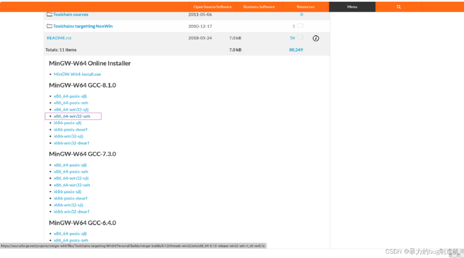The width and height of the screenshot is (464, 258).
Task: Open GCC-6.4.0 x86_64-posix-seh link
Action: point(71,240)
